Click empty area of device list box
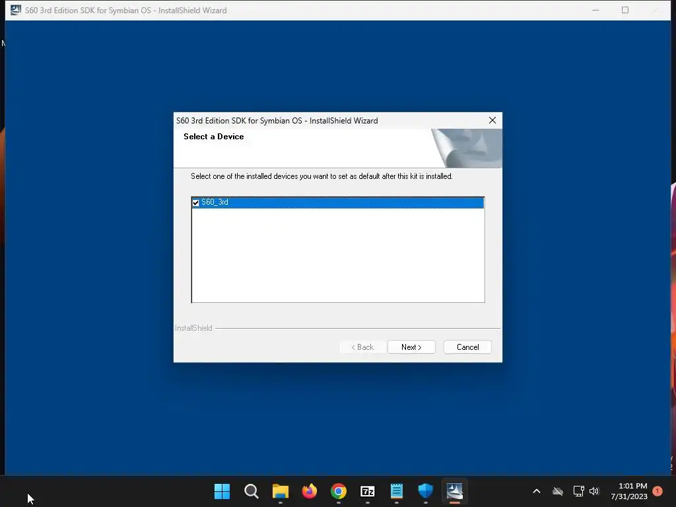Screen dimensions: 676x507 338,255
